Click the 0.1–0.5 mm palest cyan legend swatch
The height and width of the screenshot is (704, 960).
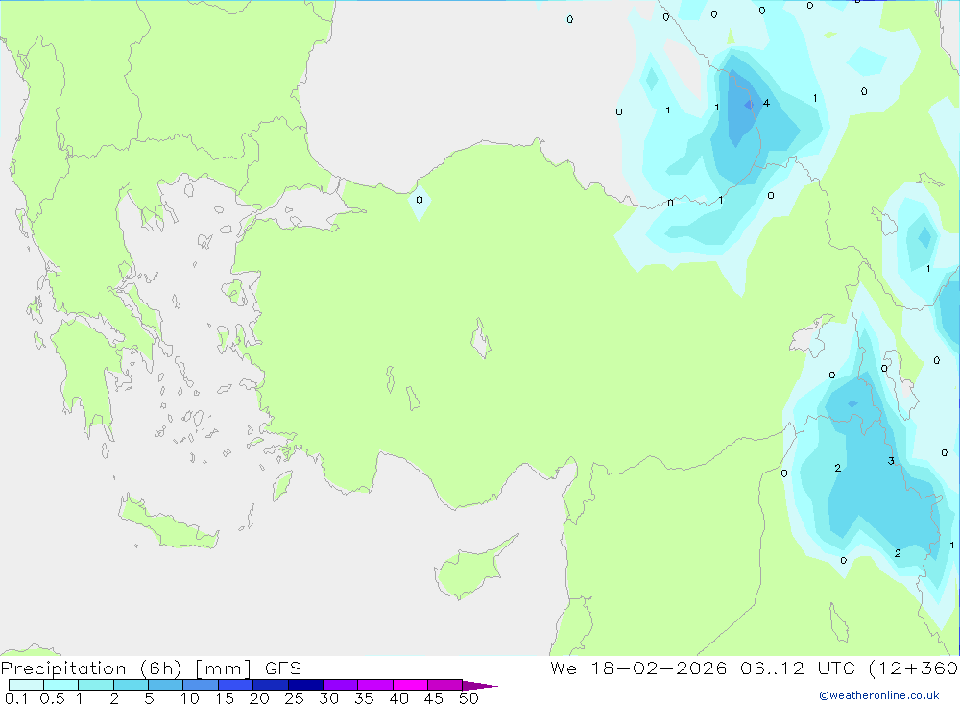pos(26,685)
